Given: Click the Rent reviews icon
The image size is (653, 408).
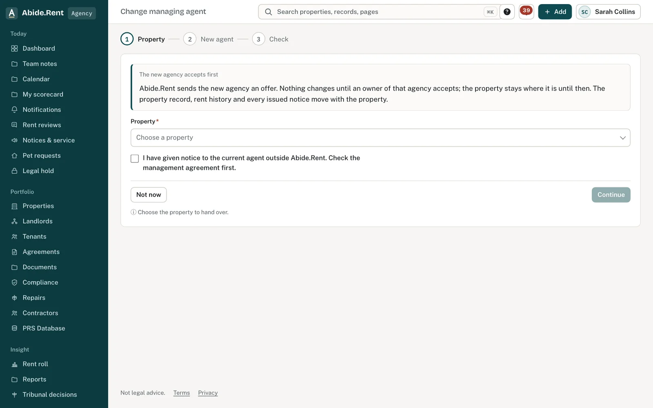Looking at the screenshot, I should [x=14, y=125].
